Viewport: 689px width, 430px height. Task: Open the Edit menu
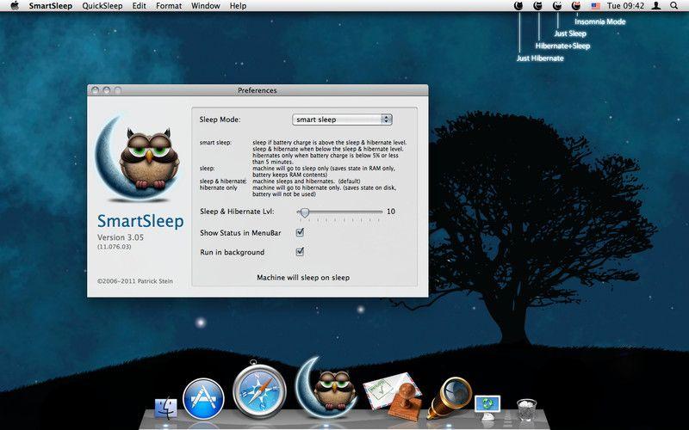tap(140, 6)
